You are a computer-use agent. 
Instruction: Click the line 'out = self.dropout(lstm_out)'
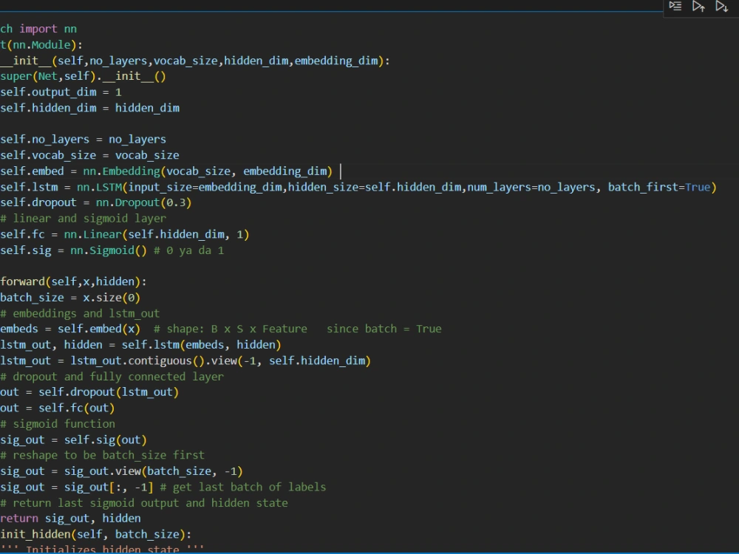89,392
